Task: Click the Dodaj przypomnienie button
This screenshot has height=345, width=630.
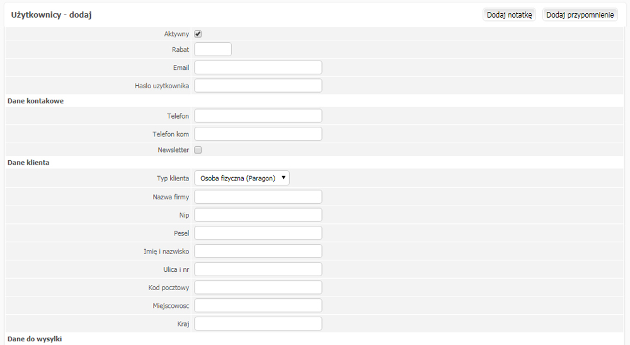Action: (580, 15)
